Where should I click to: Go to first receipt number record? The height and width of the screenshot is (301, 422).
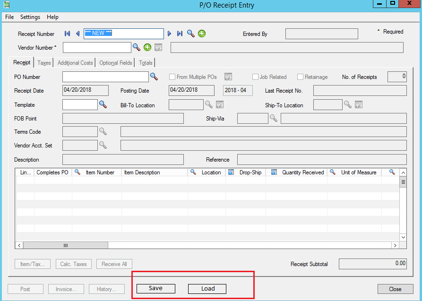coord(67,34)
